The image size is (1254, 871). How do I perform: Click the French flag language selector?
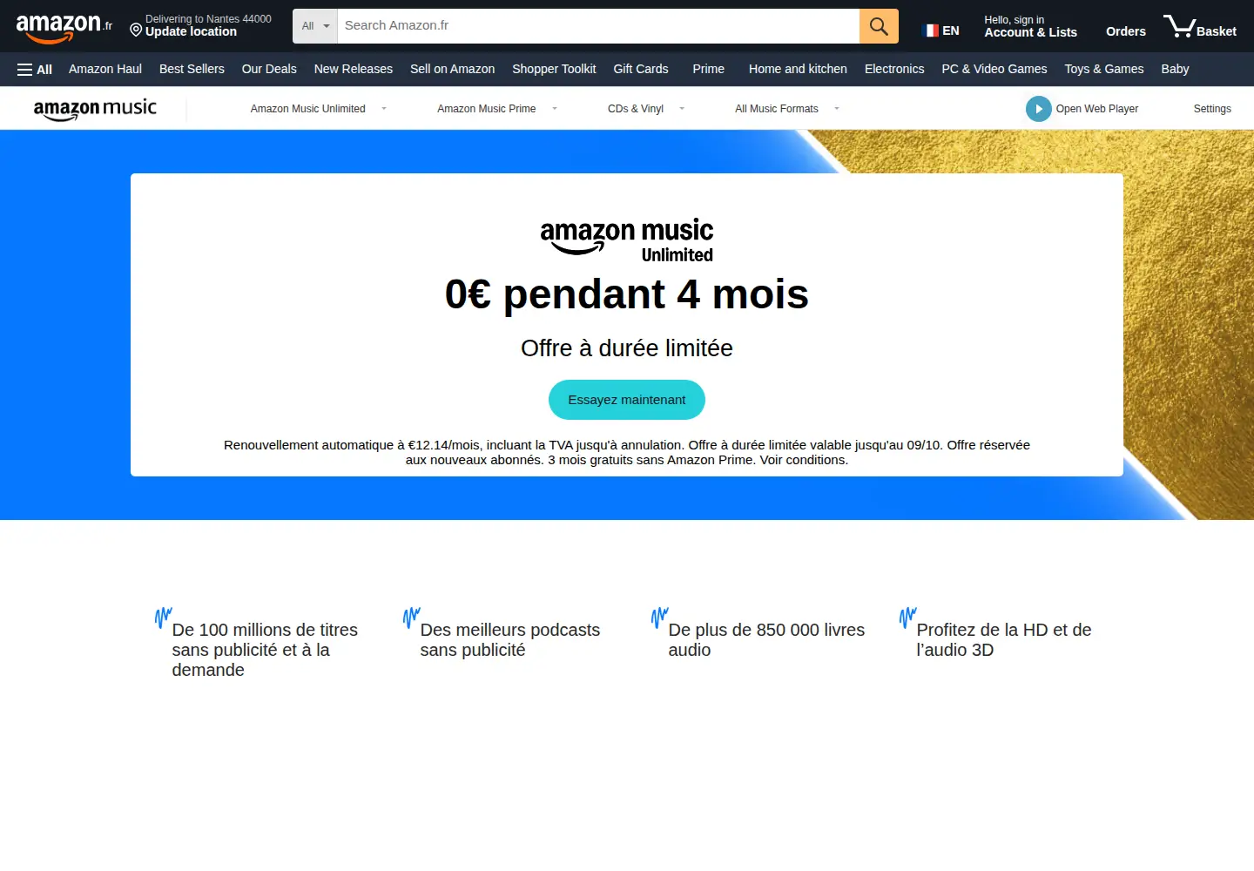coord(940,30)
